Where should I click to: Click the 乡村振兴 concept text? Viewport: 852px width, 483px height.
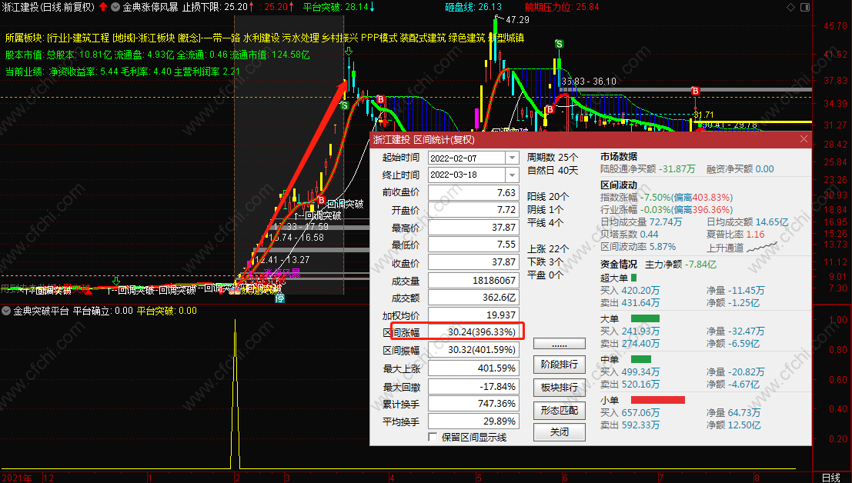[339, 38]
